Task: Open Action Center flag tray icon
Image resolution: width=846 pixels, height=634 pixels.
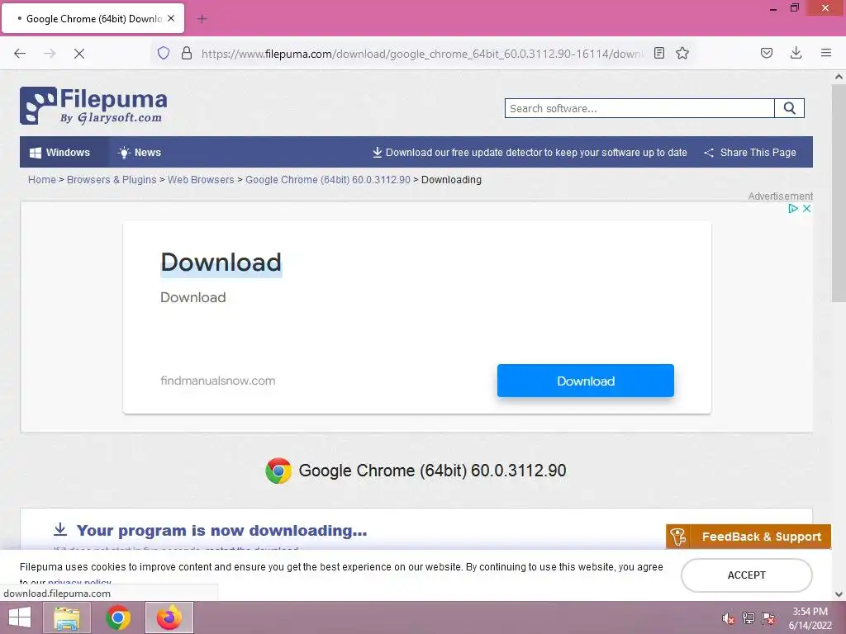Action: [768, 618]
